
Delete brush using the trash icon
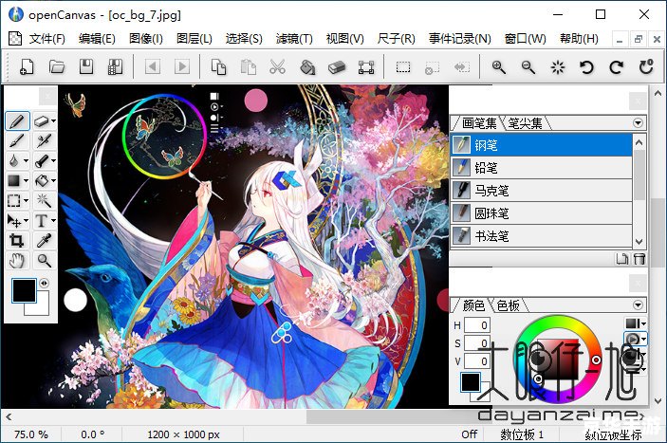coord(639,259)
